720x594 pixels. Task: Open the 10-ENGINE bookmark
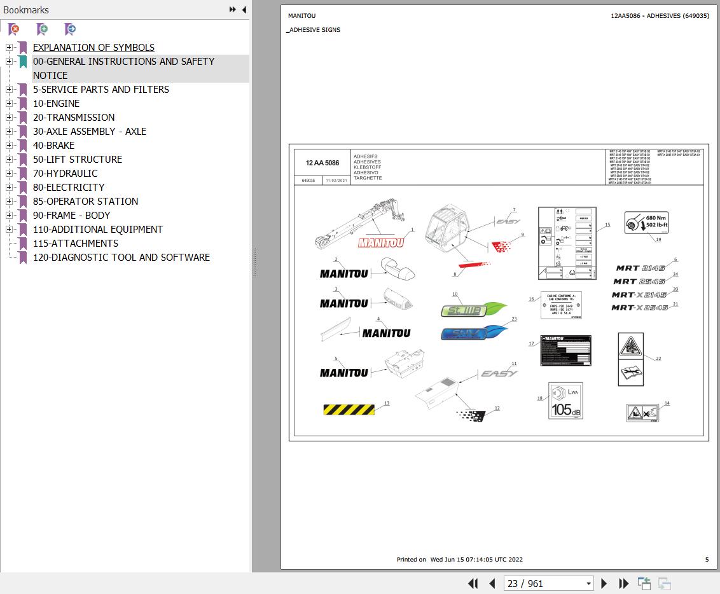click(56, 103)
